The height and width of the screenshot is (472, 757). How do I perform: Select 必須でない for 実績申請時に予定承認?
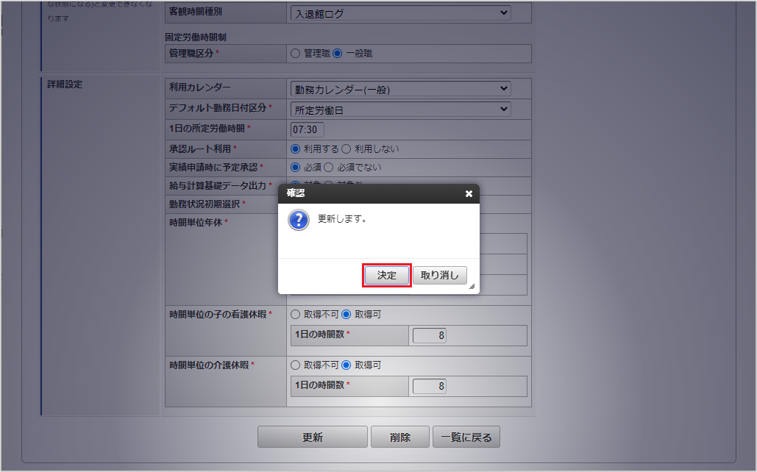(328, 168)
